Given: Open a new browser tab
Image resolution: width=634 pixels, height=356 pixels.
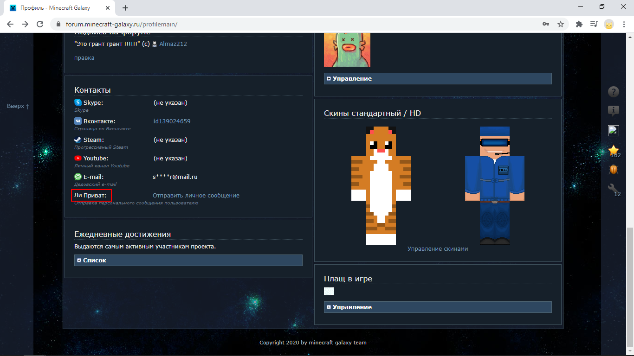Looking at the screenshot, I should pos(125,8).
